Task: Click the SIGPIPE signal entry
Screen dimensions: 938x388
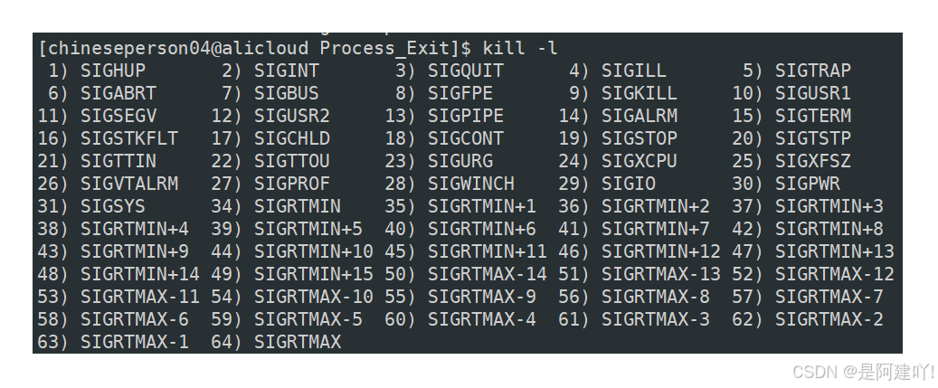Action: [466, 116]
